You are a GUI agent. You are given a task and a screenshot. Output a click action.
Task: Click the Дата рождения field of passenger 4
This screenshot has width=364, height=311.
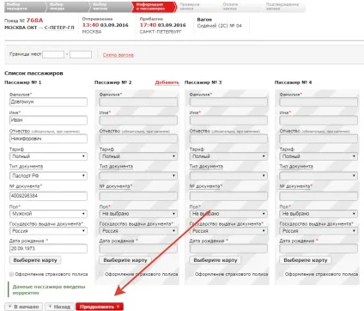click(x=318, y=248)
